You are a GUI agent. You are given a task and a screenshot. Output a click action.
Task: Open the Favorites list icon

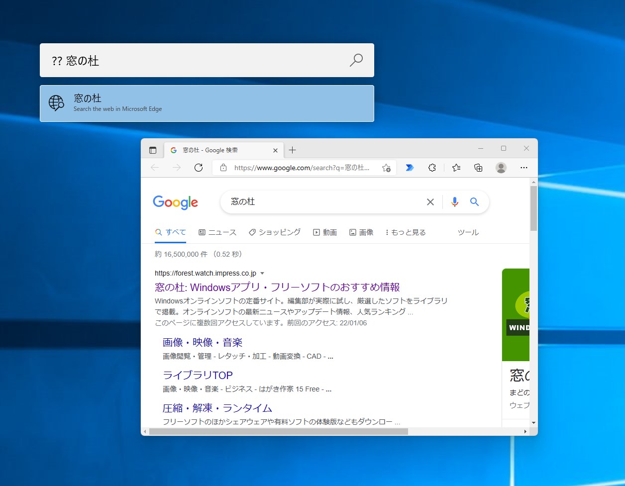pyautogui.click(x=456, y=168)
